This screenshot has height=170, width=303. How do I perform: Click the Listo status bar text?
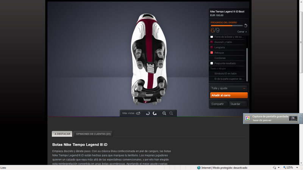(3, 168)
